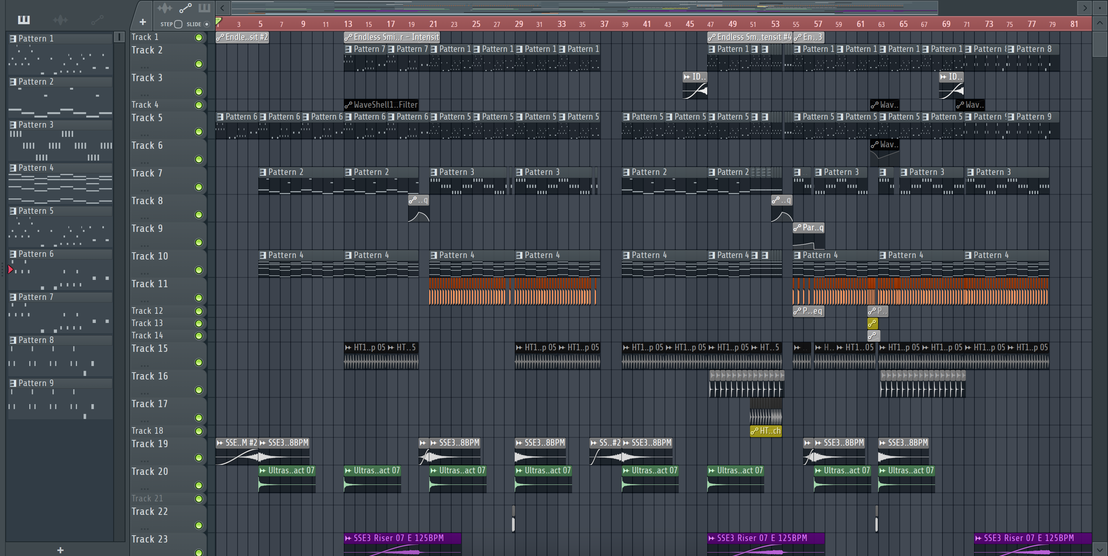1108x556 pixels.
Task: Click the song overview bar at top
Action: tap(584, 7)
